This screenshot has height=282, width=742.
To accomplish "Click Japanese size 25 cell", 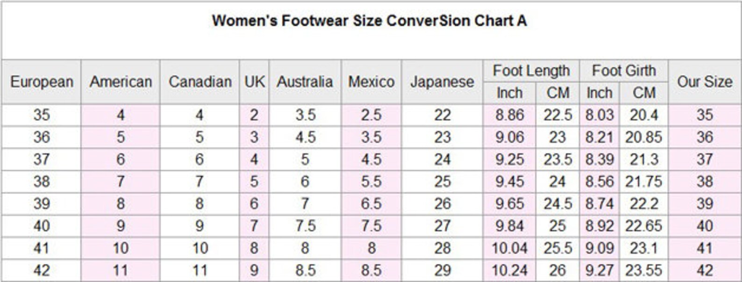I will [442, 181].
